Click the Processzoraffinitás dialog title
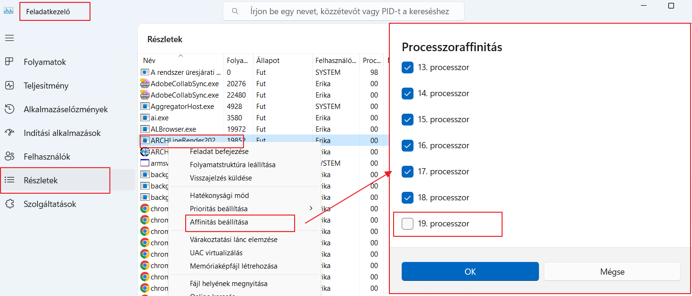Image resolution: width=692 pixels, height=296 pixels. (452, 47)
